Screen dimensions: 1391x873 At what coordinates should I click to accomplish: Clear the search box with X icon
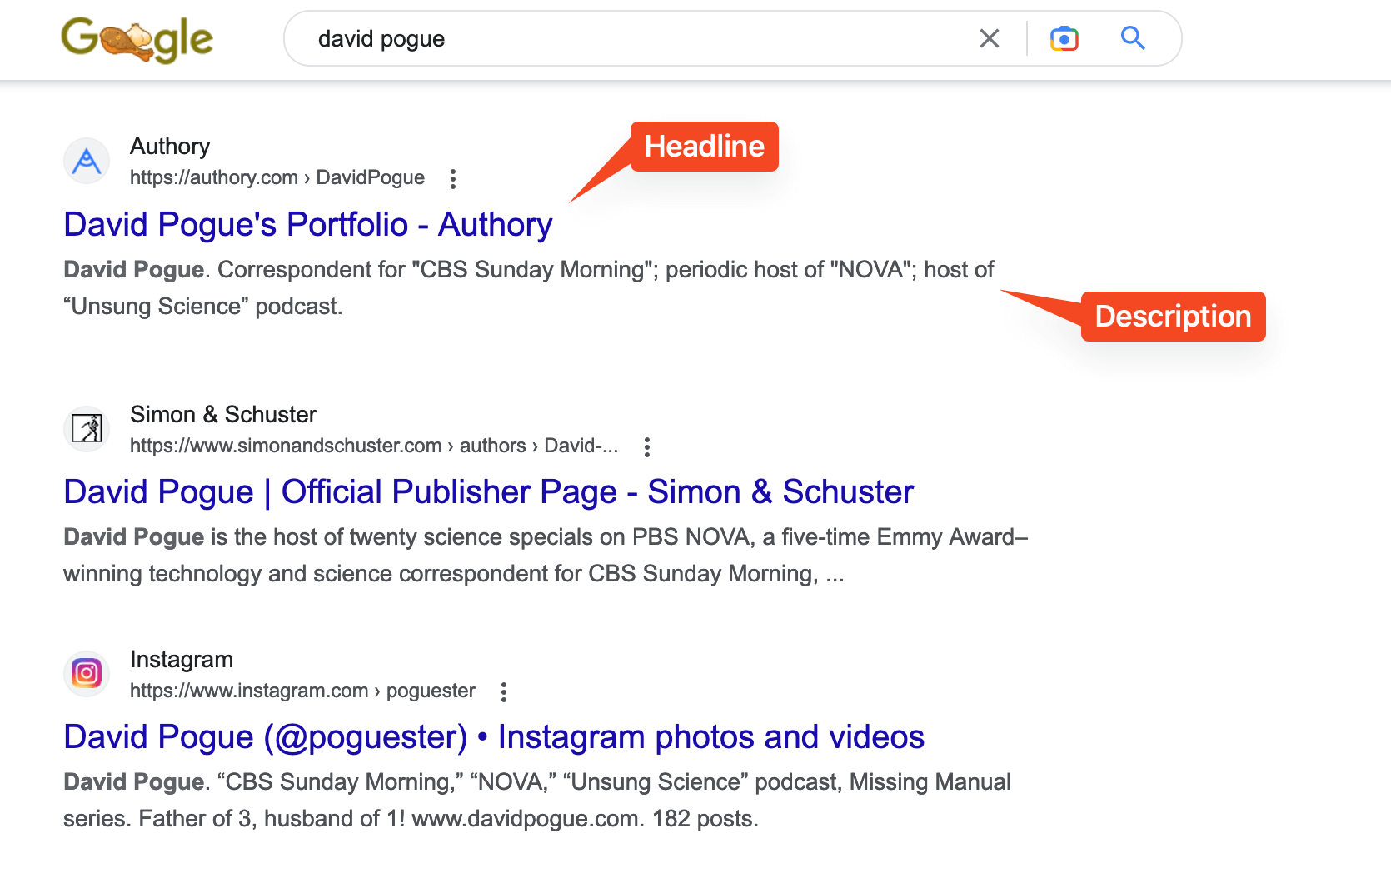pos(990,38)
